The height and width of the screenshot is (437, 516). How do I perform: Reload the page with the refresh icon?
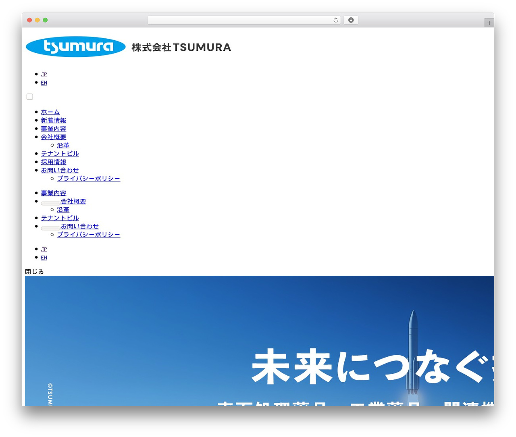[335, 20]
